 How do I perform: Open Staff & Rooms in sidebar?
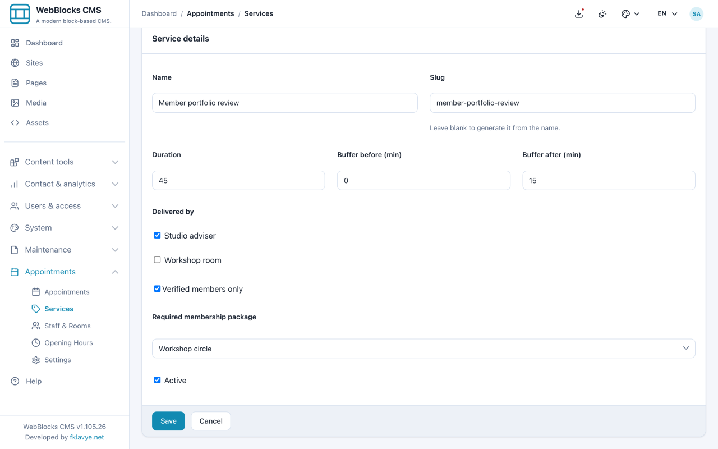point(67,326)
